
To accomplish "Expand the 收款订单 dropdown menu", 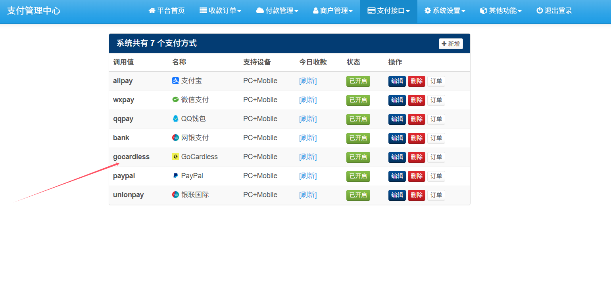I will (x=220, y=11).
